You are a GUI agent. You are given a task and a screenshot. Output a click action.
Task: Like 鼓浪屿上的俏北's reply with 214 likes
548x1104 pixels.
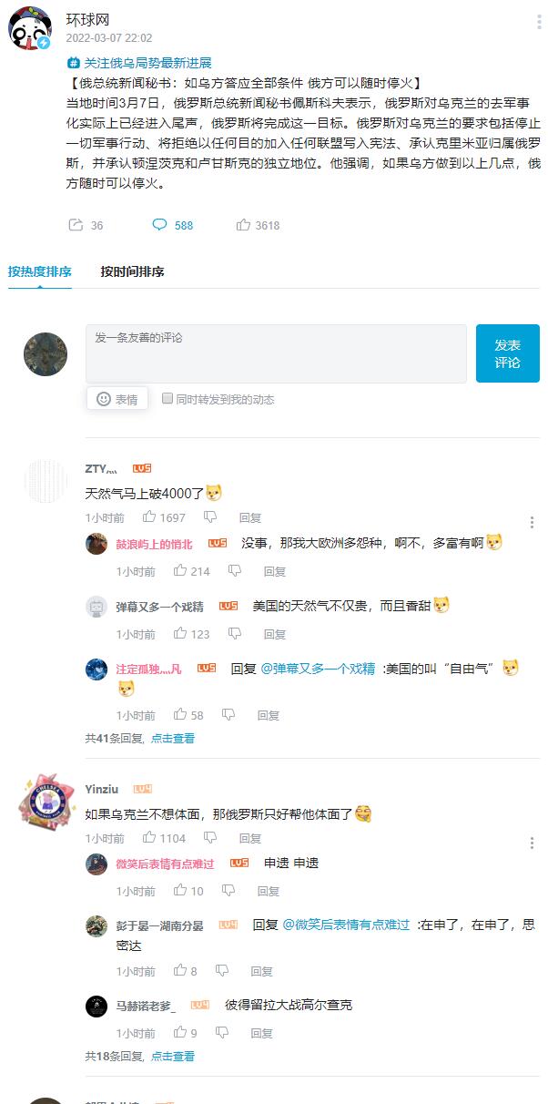point(180,571)
